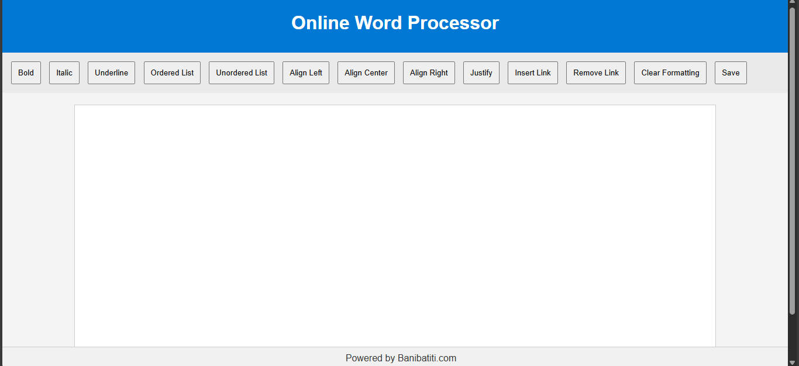Toggle Underline on the toolbar
Screen dimensions: 799x366
111,73
